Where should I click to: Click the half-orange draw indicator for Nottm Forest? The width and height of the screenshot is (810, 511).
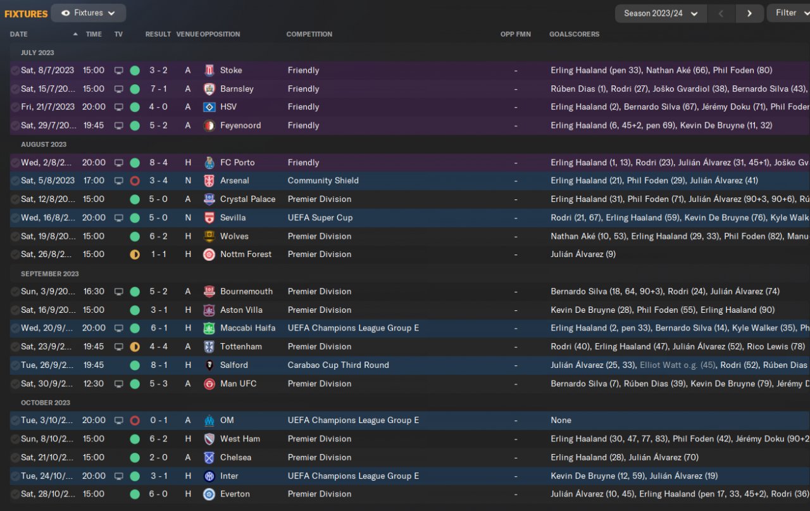coord(135,255)
